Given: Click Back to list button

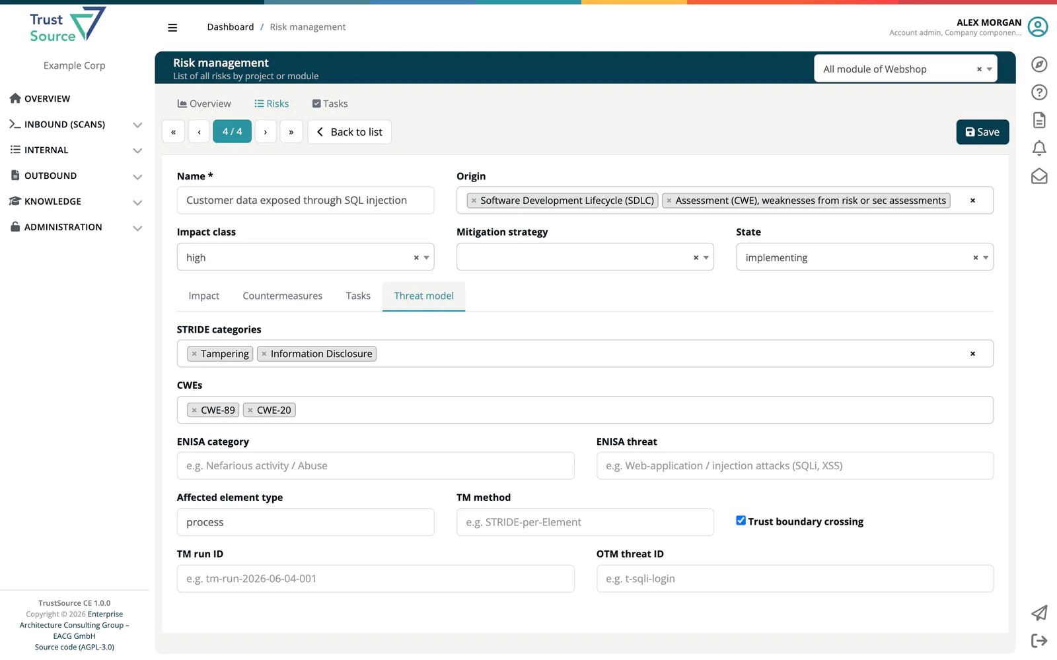Looking at the screenshot, I should (349, 132).
